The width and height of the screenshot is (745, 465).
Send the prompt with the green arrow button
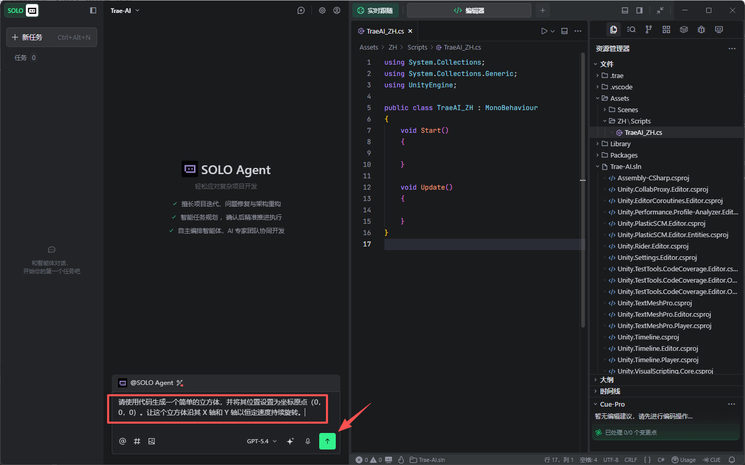(327, 441)
